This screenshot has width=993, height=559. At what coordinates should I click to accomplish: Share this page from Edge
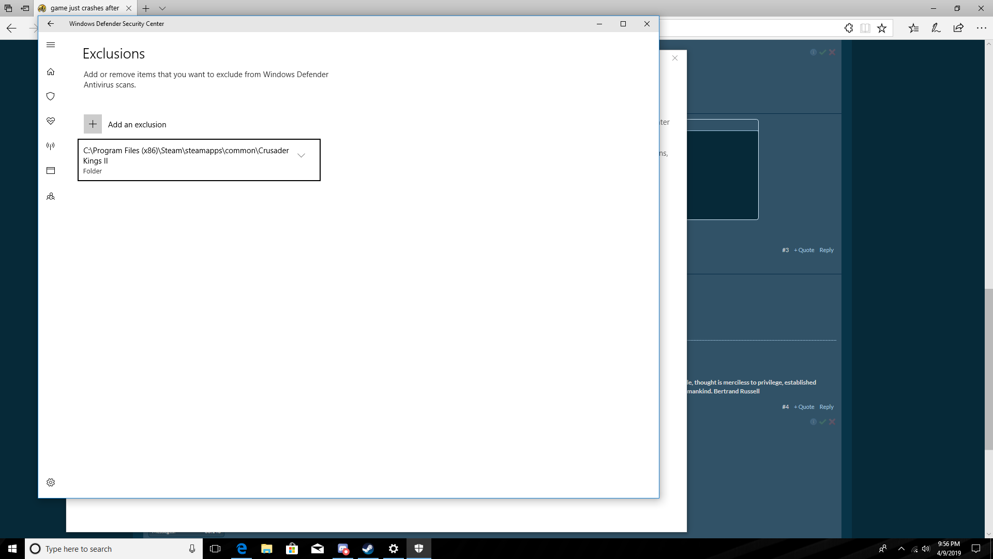(958, 28)
